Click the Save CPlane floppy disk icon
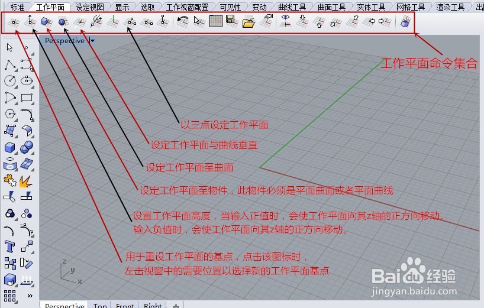 tap(231, 21)
